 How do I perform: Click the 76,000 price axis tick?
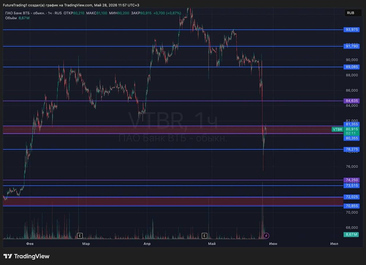tap(352, 166)
